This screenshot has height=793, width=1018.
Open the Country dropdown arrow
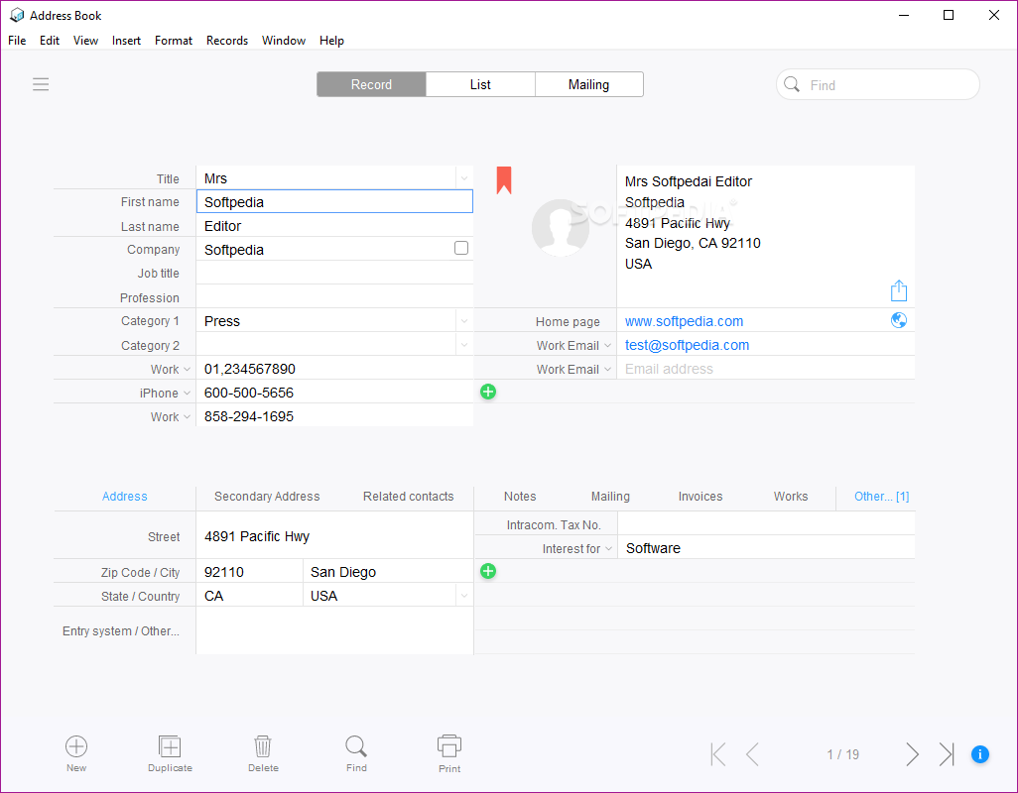click(x=463, y=595)
